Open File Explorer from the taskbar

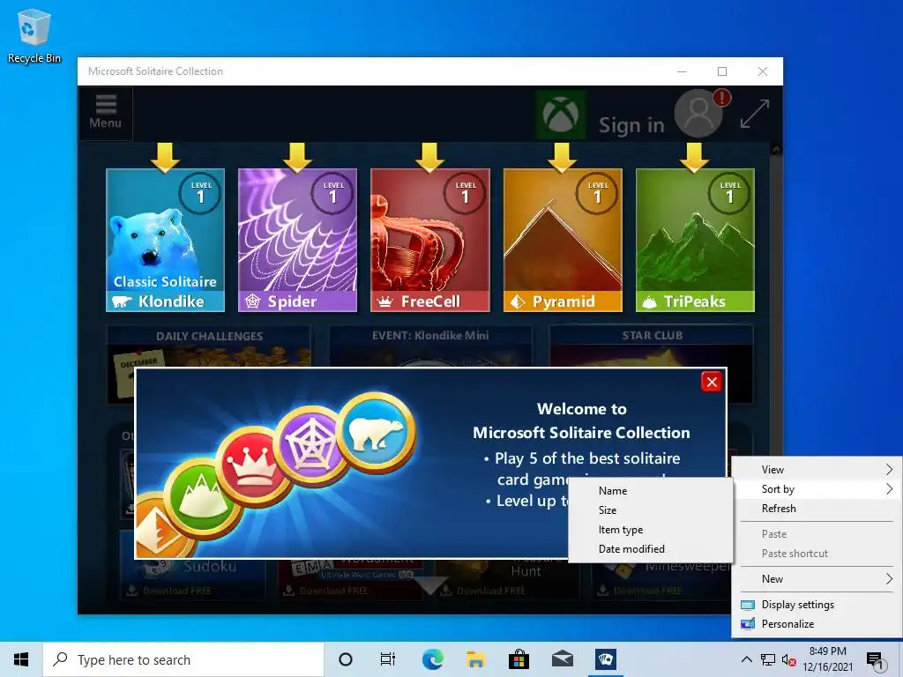pyautogui.click(x=475, y=659)
